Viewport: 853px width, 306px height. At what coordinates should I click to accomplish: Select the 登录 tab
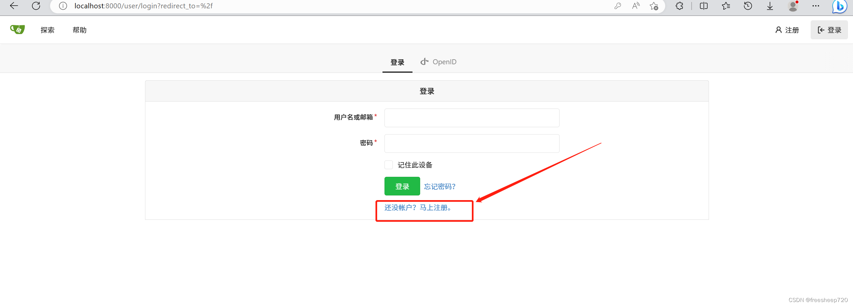click(397, 62)
